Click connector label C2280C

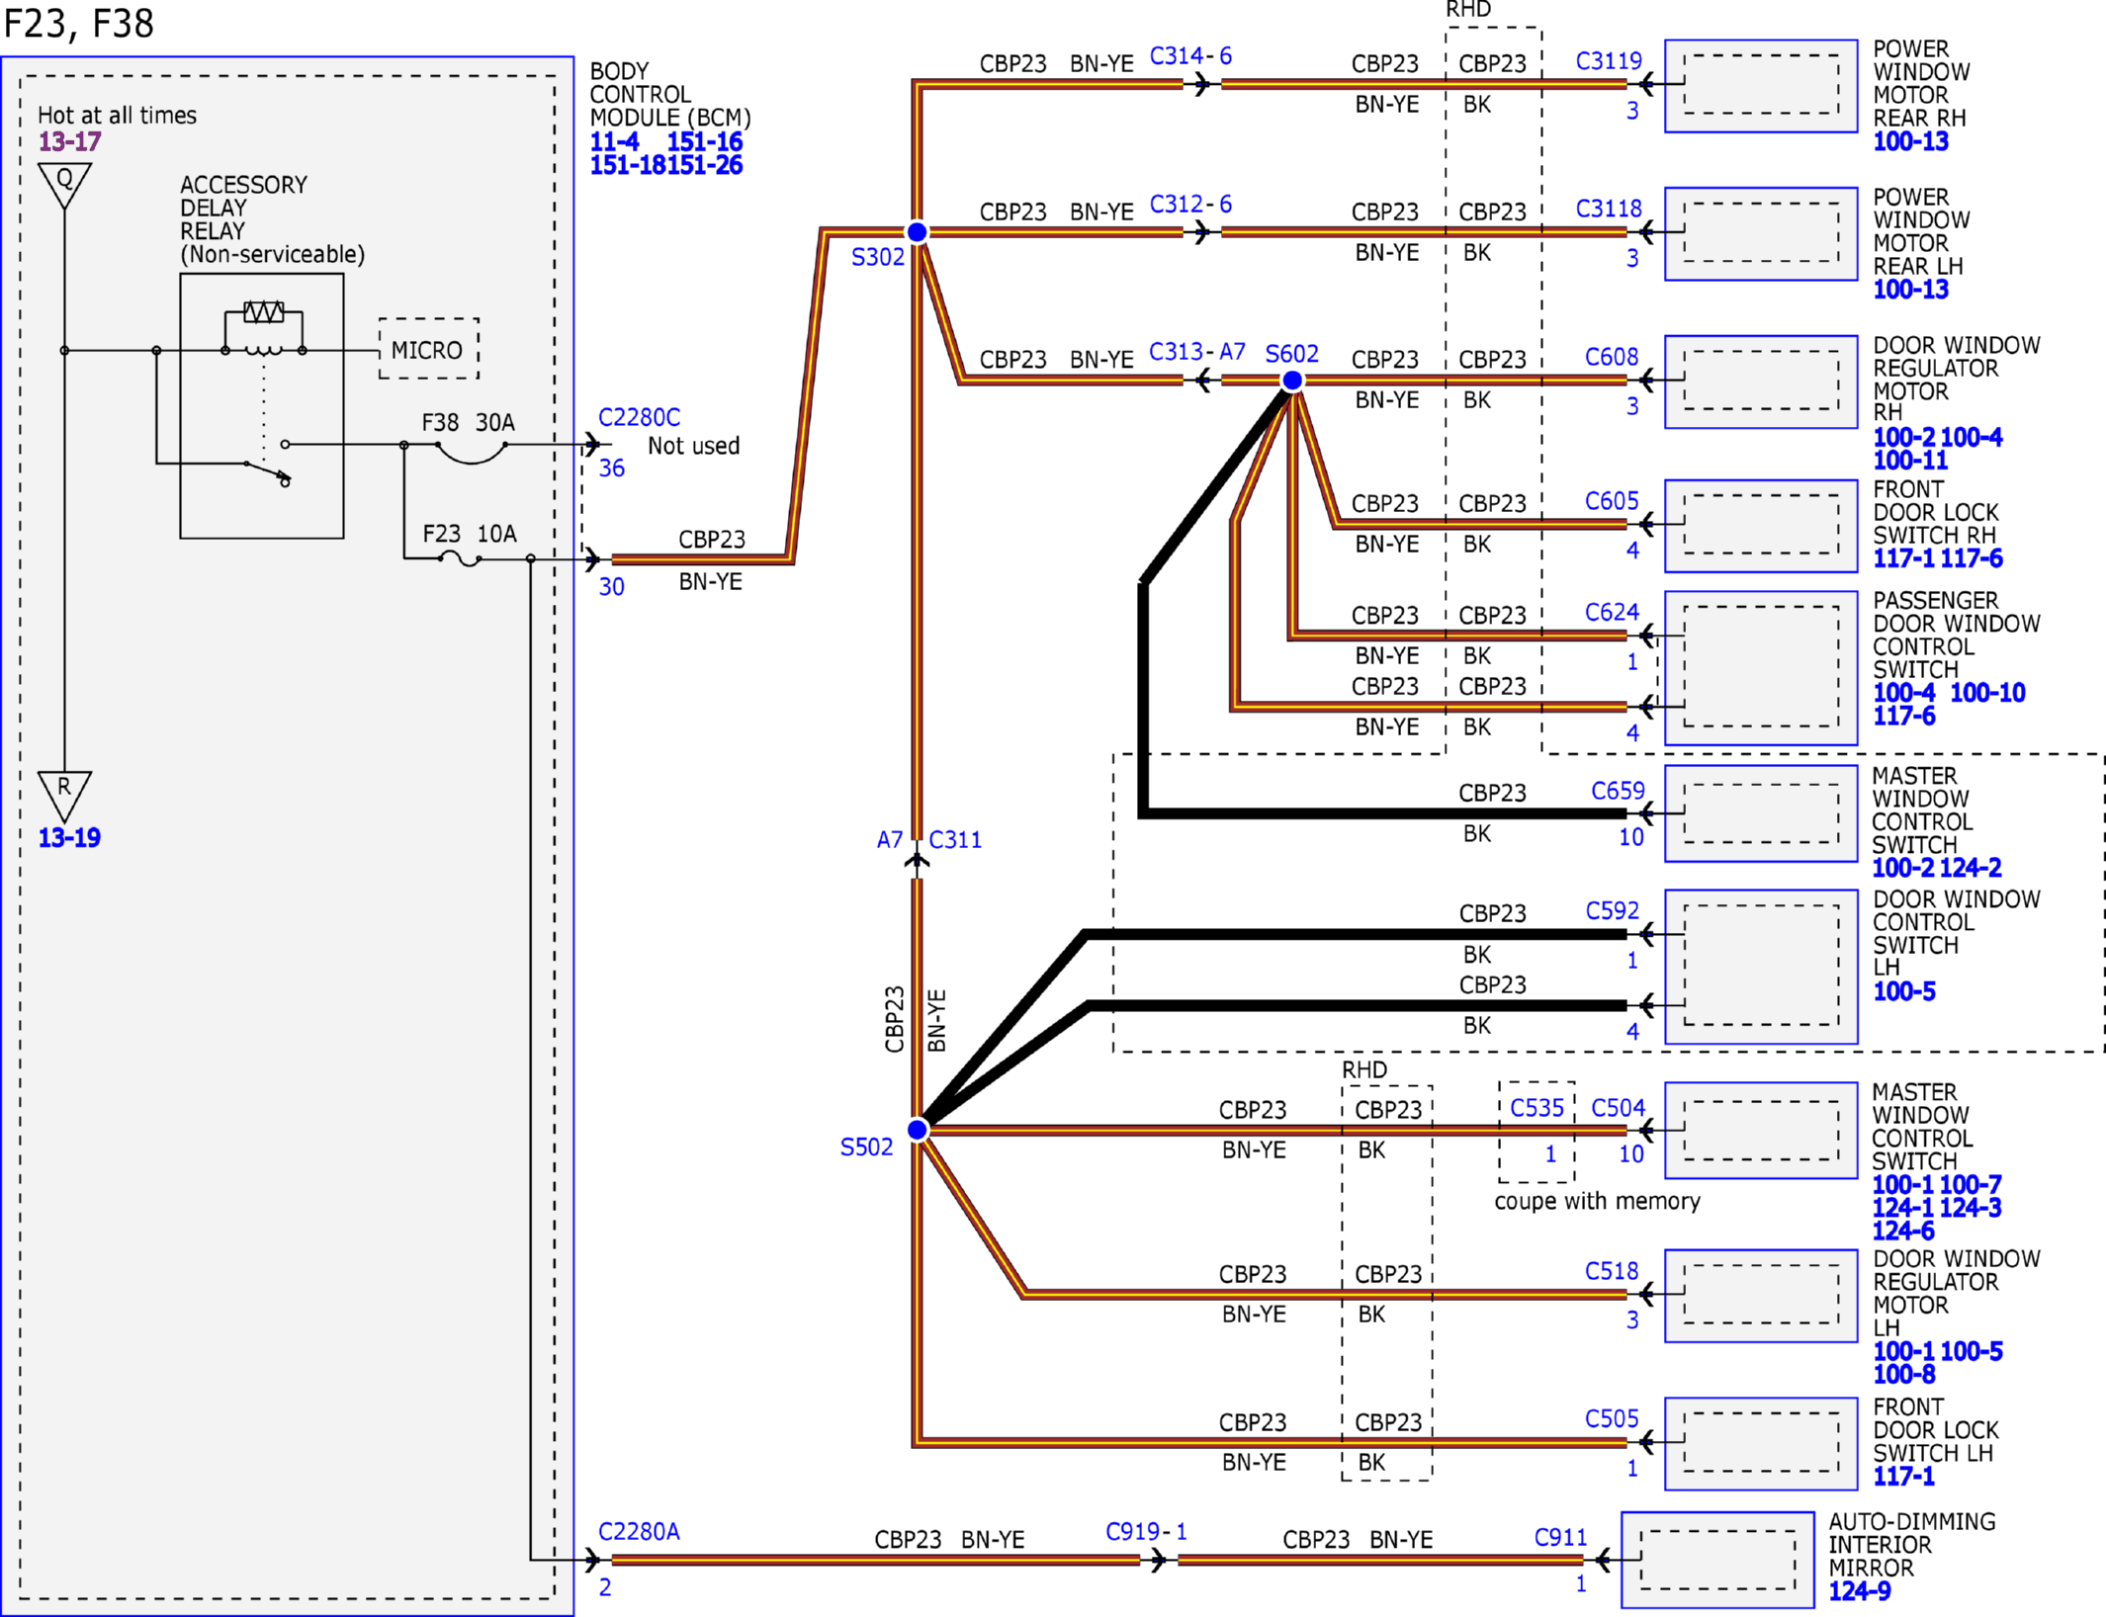[x=639, y=417]
